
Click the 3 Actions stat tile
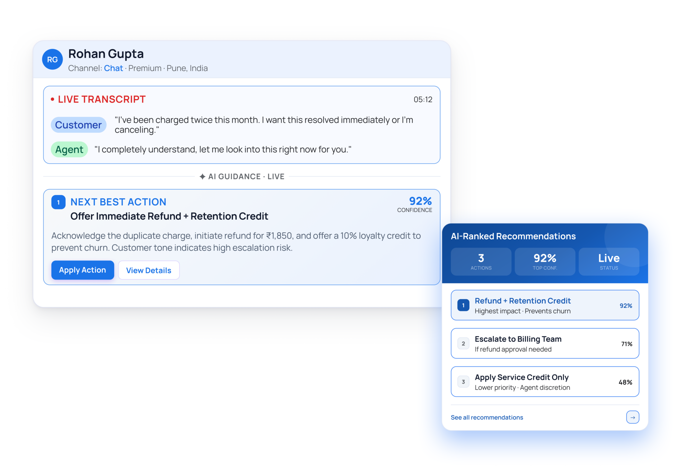coord(481,262)
